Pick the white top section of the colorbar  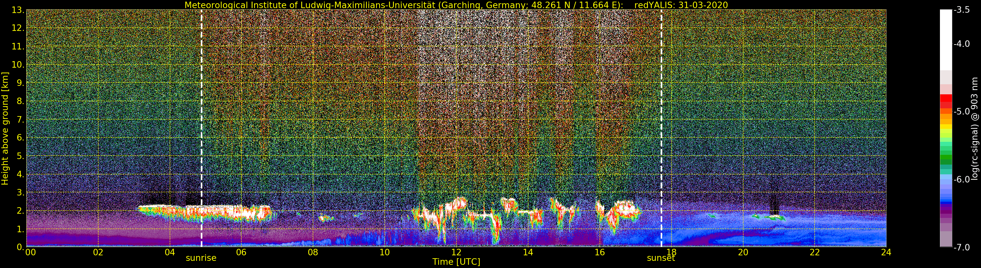tap(945, 40)
